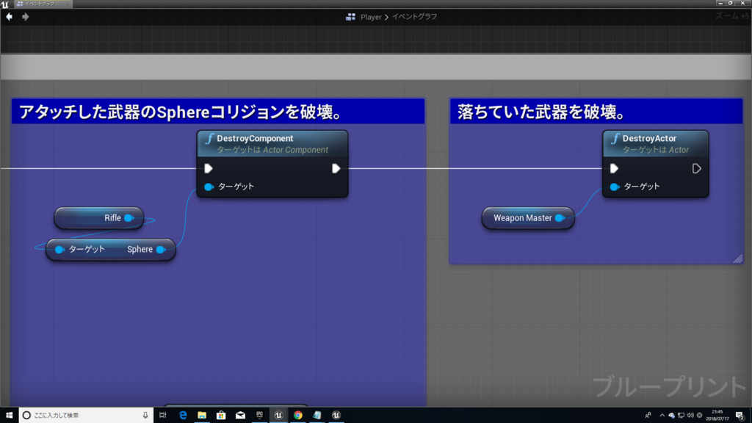Expand the hidden system tray icons chevron

pyautogui.click(x=662, y=414)
